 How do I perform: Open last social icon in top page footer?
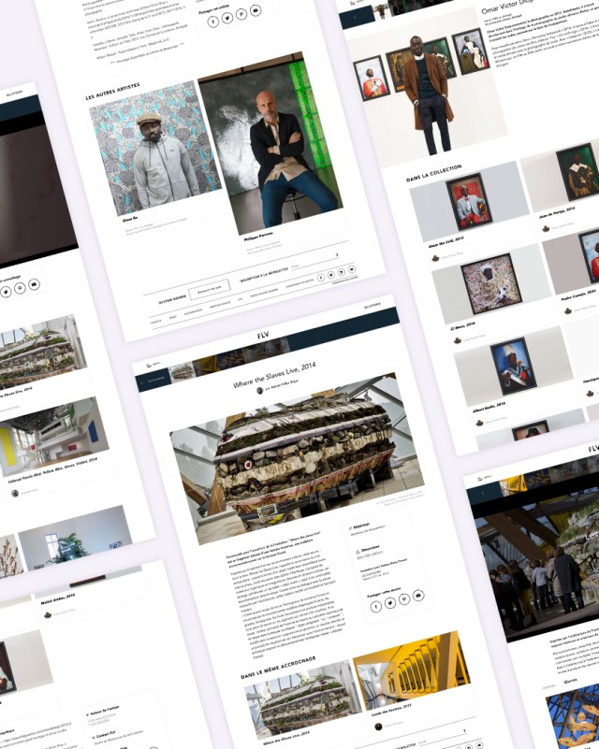(352, 269)
